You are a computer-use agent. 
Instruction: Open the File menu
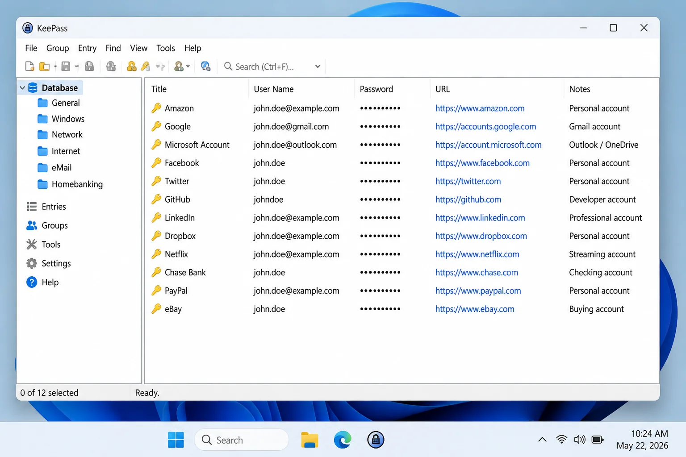[x=31, y=48]
